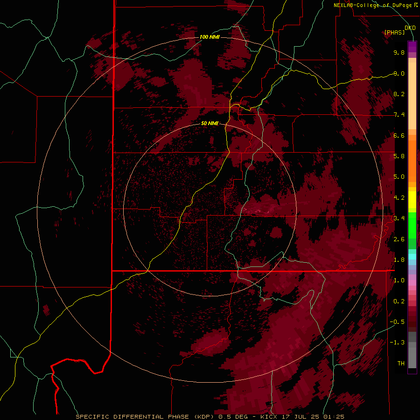This screenshot has height=420, width=420.
Task: Select the -1.3 scale value
Action: click(397, 343)
